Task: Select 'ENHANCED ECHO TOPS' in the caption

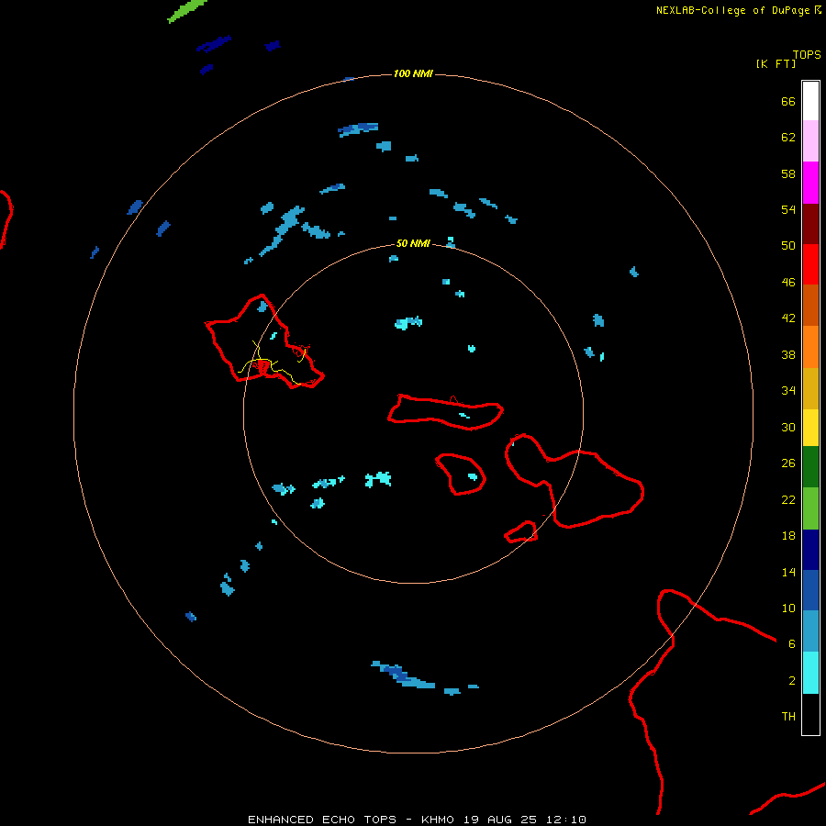Action: click(322, 820)
